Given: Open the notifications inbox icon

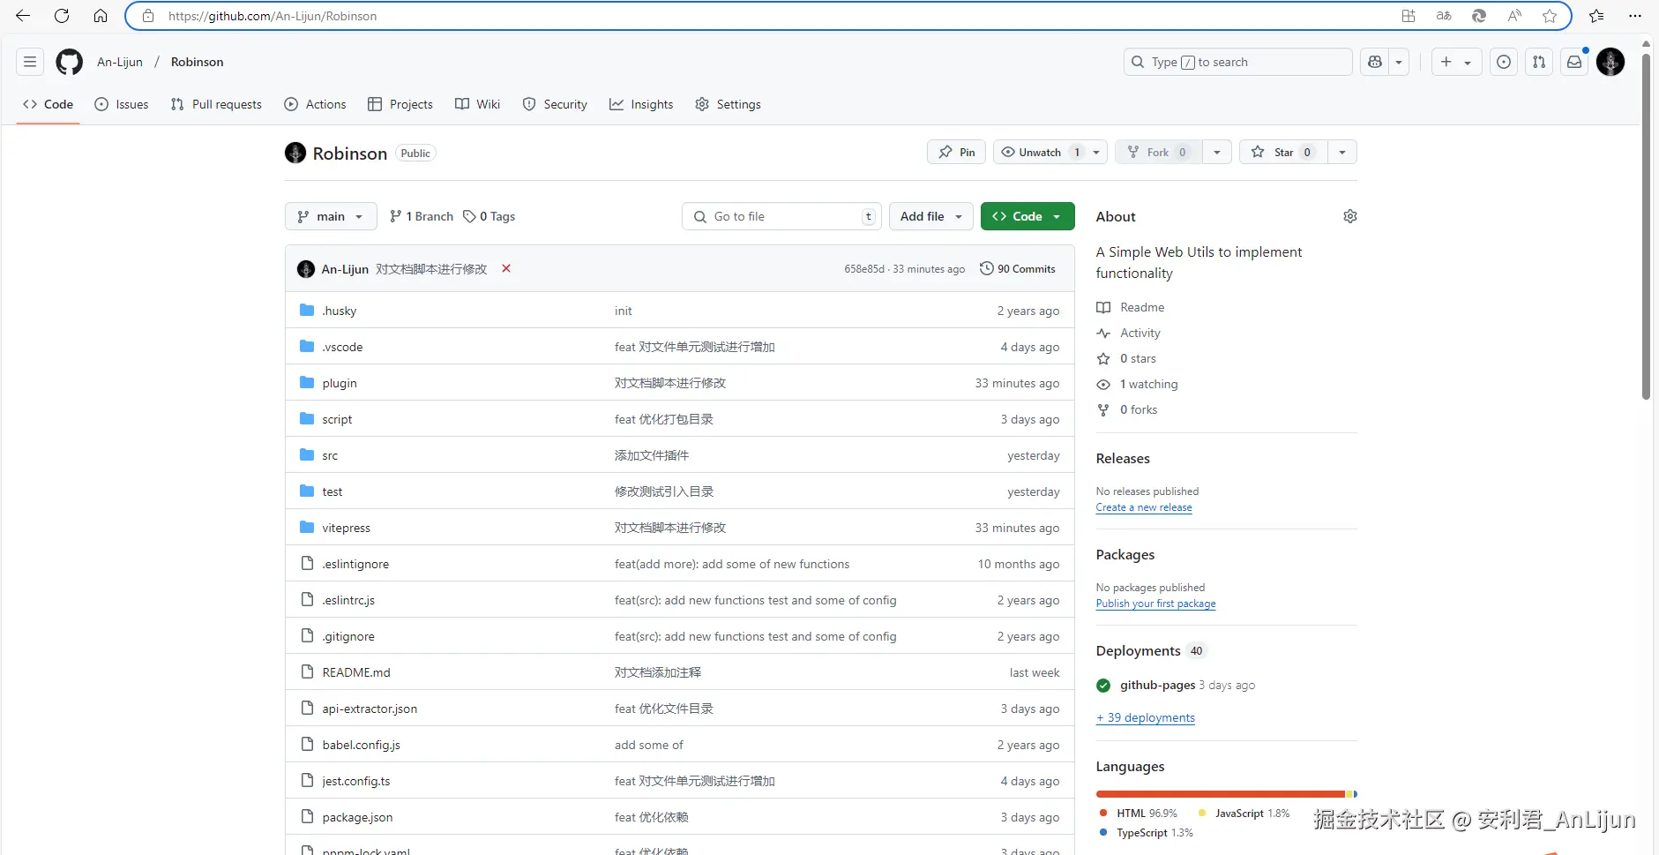Looking at the screenshot, I should (x=1574, y=62).
